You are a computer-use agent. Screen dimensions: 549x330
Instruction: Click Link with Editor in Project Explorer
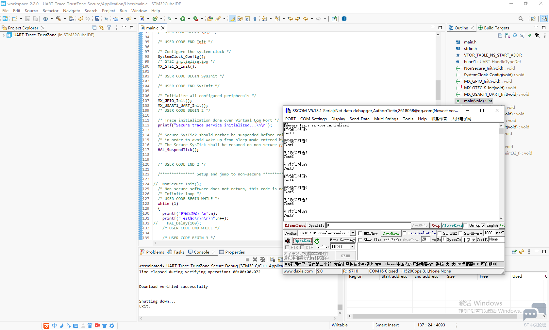pyautogui.click(x=102, y=28)
